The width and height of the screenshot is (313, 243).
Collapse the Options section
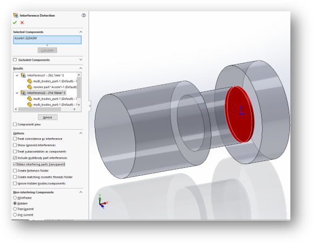tap(81, 133)
